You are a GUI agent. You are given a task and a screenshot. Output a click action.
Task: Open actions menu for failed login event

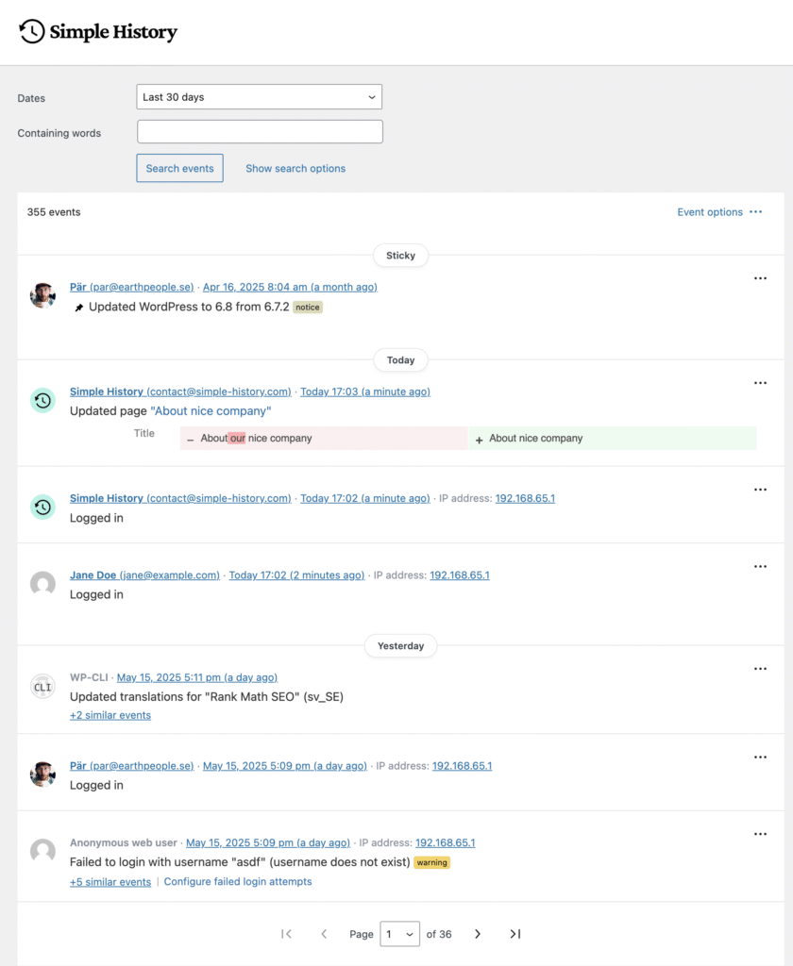pos(760,834)
